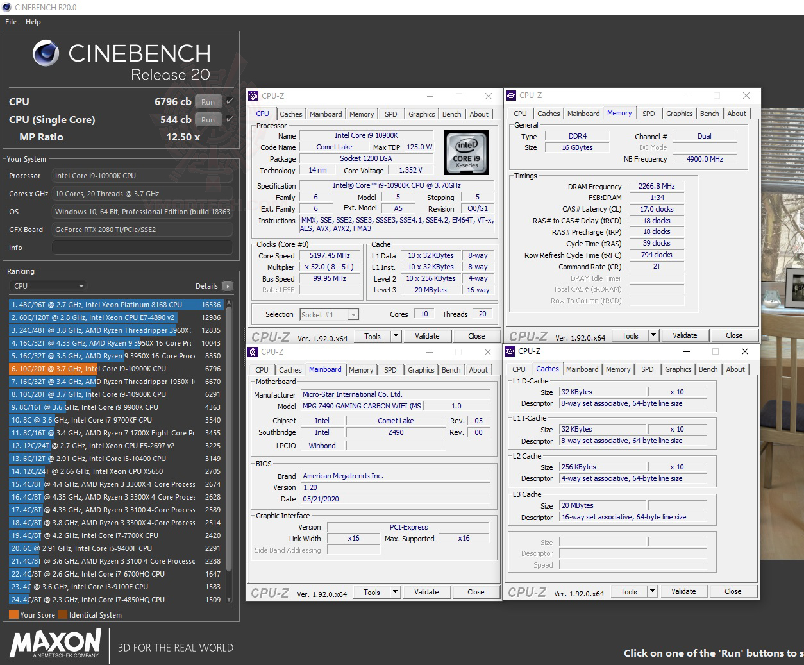Click the CPU-Z icon in the window title bar
Viewport: 804px width, 665px height.
[x=255, y=96]
